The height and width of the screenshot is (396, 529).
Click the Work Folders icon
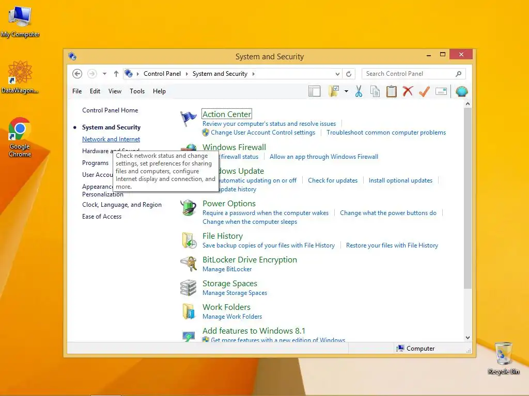pos(189,311)
